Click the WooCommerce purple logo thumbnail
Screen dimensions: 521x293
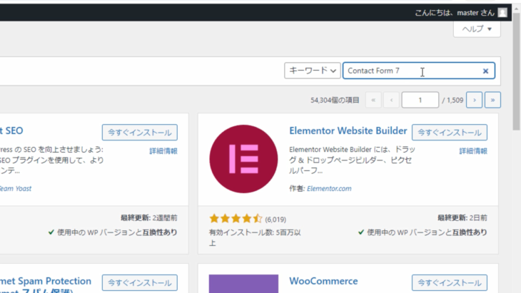(x=243, y=284)
